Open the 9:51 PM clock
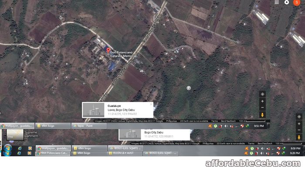The width and height of the screenshot is (305, 171). pyautogui.click(x=259, y=126)
